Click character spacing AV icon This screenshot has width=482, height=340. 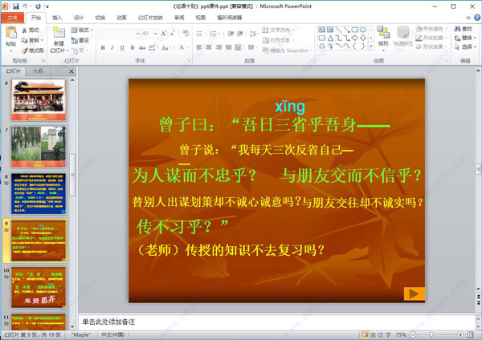(152, 47)
